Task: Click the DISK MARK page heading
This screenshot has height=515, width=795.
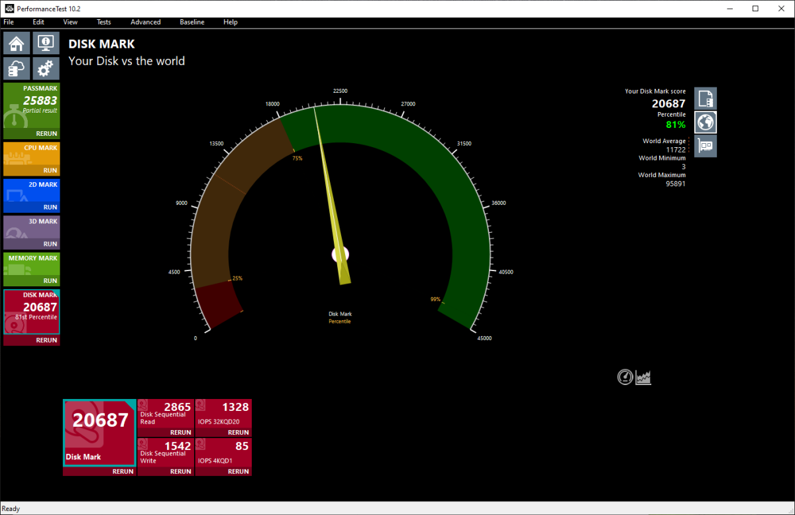Action: click(101, 44)
